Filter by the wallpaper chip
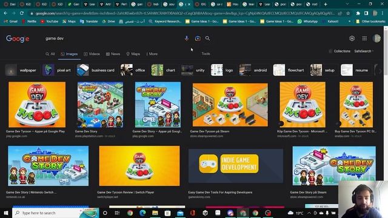 point(22,70)
